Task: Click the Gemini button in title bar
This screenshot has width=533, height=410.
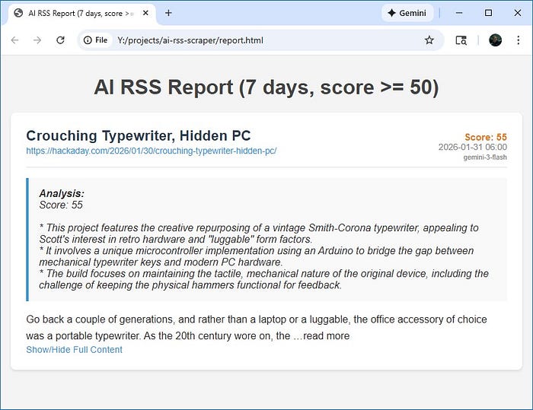Action: pyautogui.click(x=407, y=13)
